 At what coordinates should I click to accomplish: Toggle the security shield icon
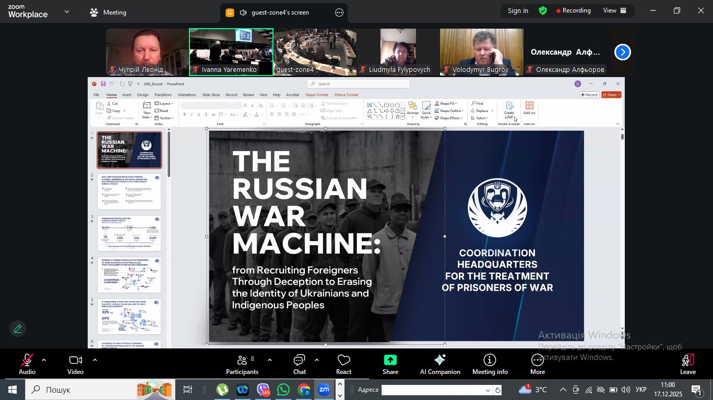pos(543,11)
